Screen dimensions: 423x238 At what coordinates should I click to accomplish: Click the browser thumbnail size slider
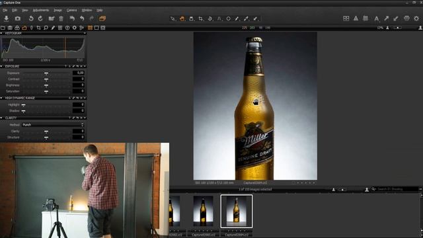click(x=342, y=190)
